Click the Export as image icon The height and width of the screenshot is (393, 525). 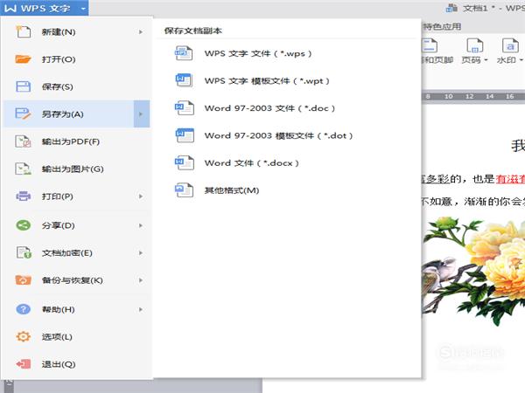(23, 169)
